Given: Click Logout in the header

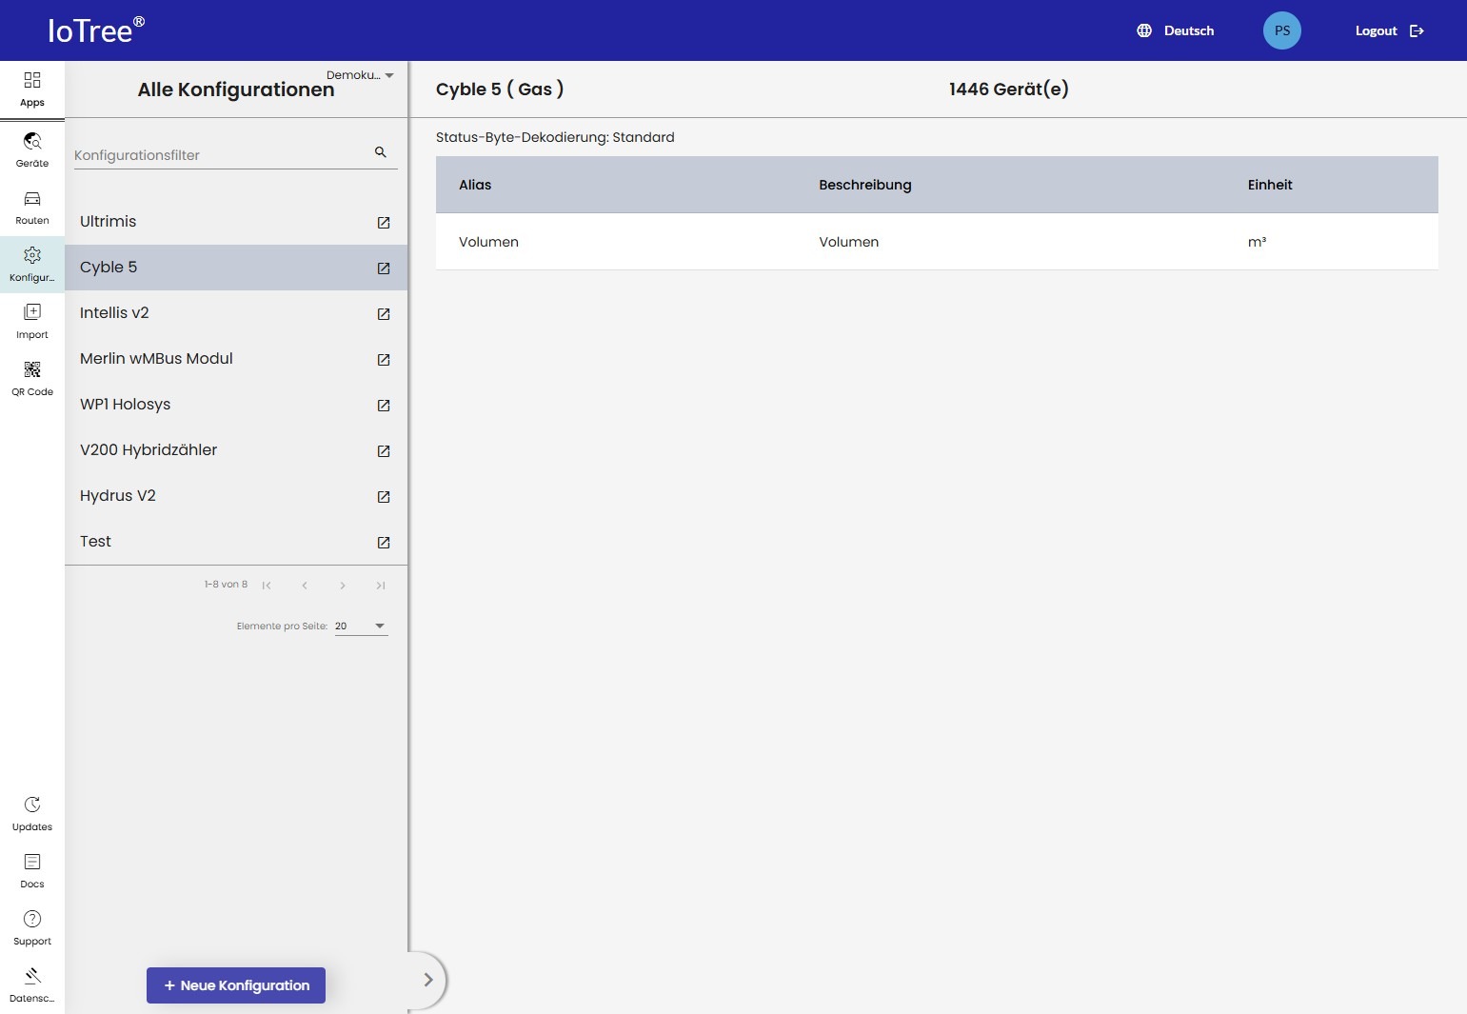Looking at the screenshot, I should tap(1389, 31).
